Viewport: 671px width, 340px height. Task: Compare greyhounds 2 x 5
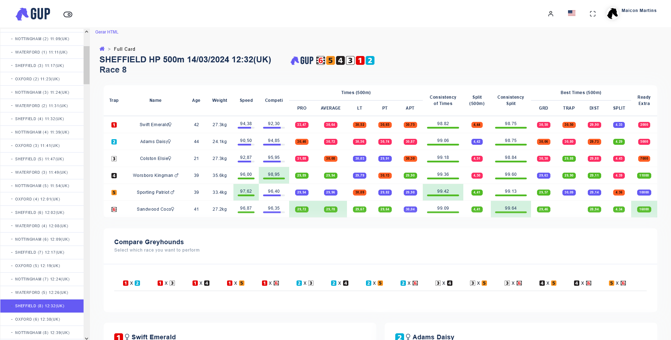pyautogui.click(x=374, y=283)
